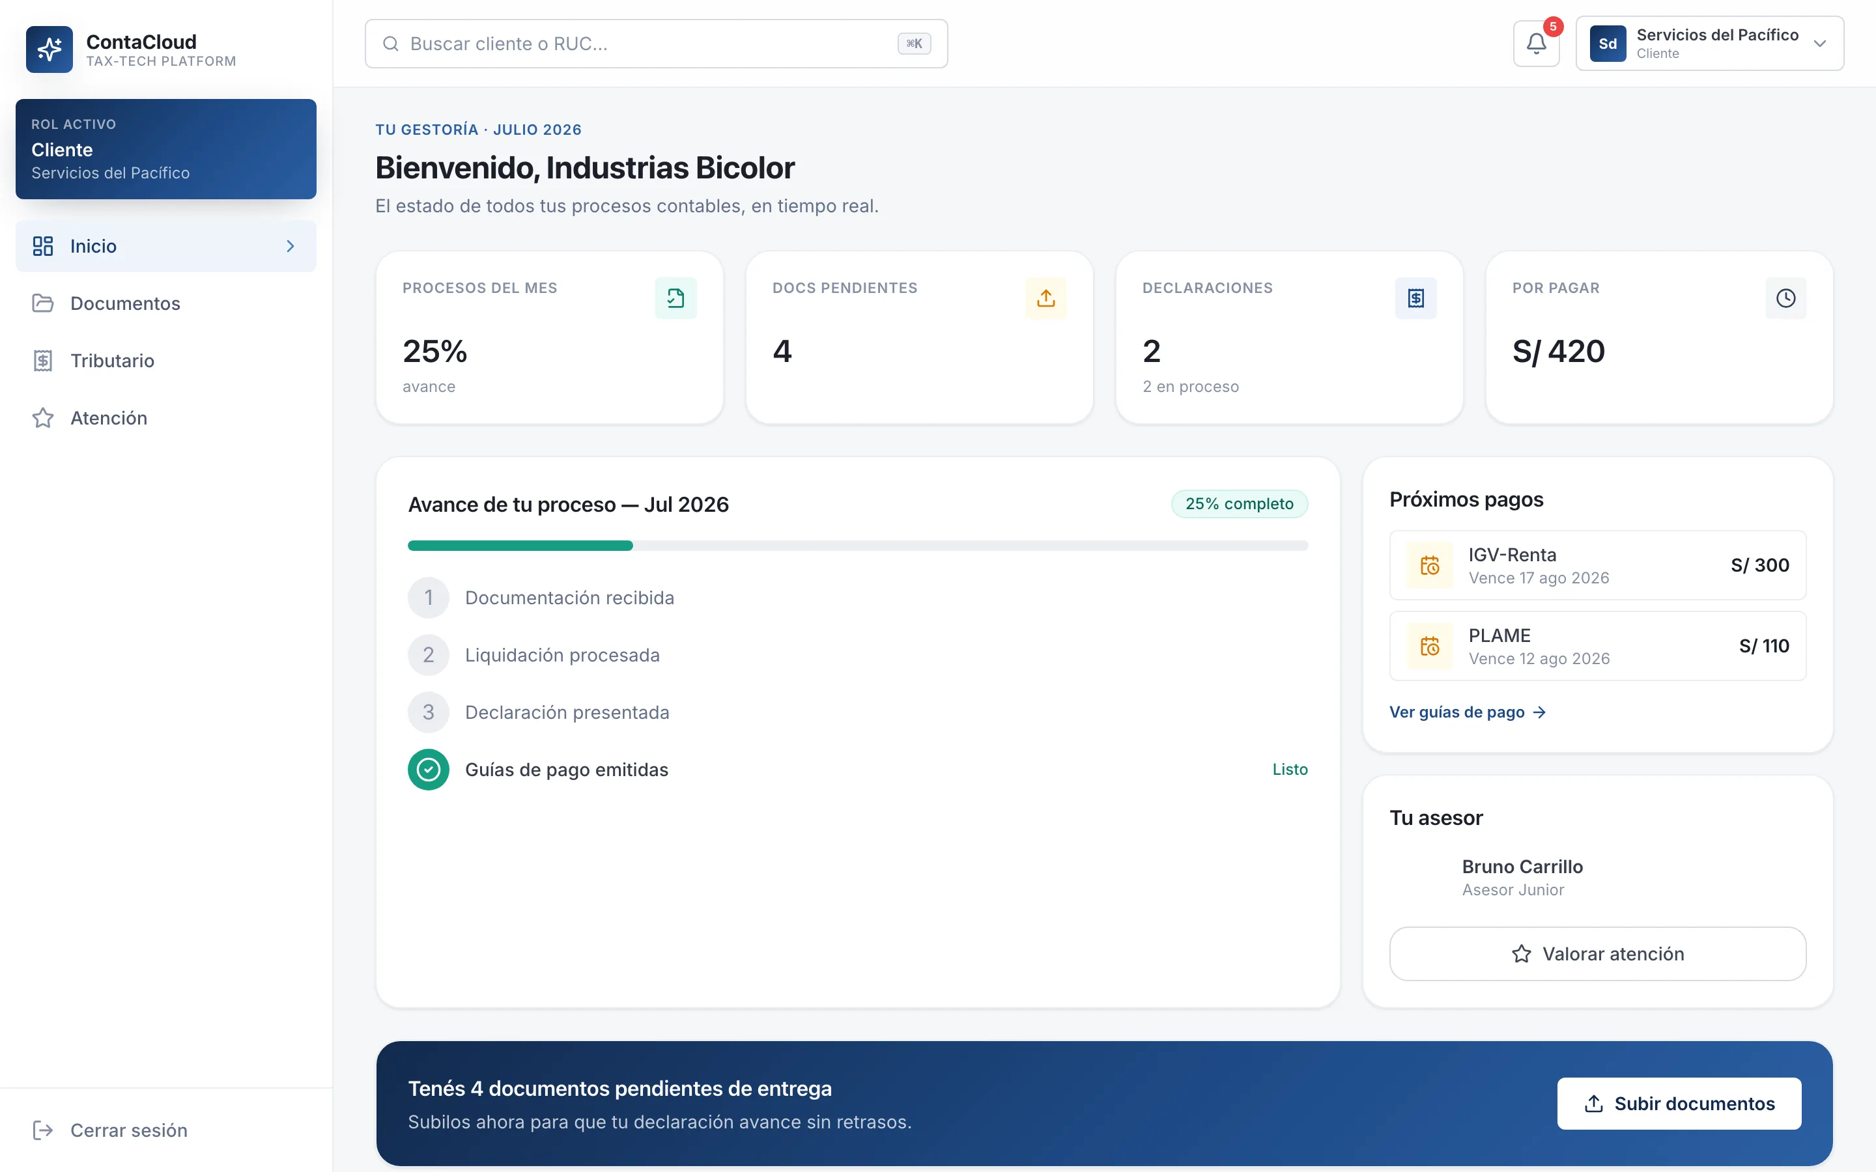Click the Subir documentos button
The image size is (1876, 1172).
point(1679,1104)
